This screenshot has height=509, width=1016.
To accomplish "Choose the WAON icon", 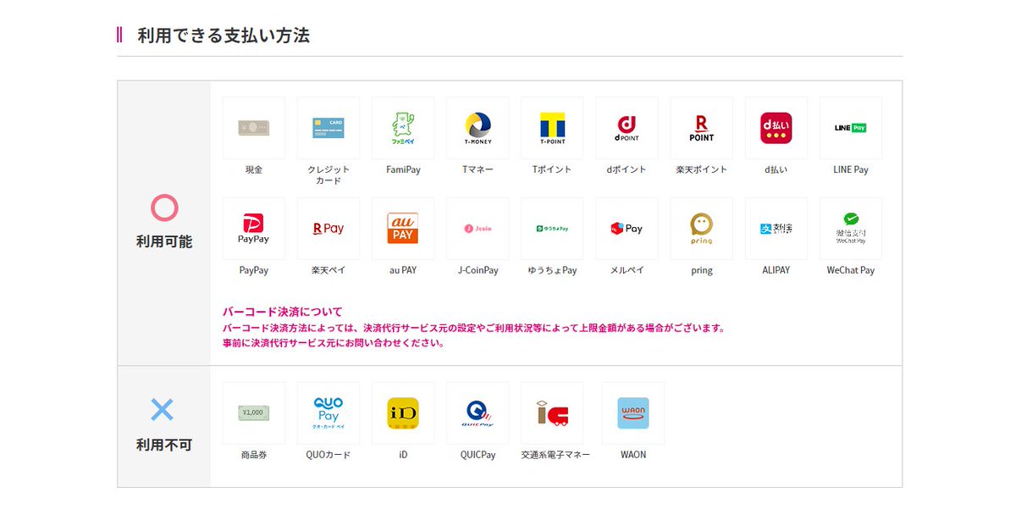I will pyautogui.click(x=633, y=413).
